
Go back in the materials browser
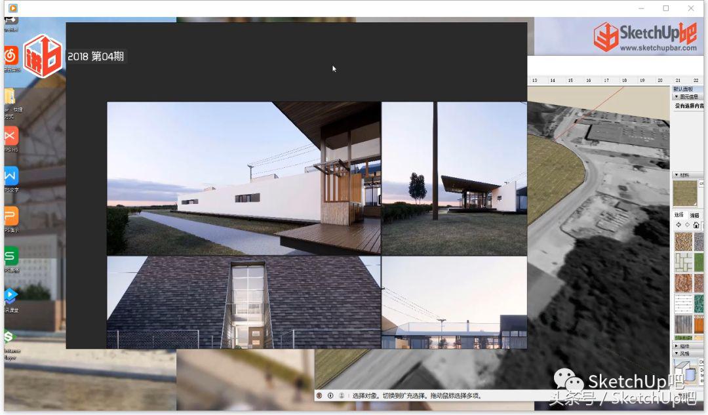[x=678, y=225]
